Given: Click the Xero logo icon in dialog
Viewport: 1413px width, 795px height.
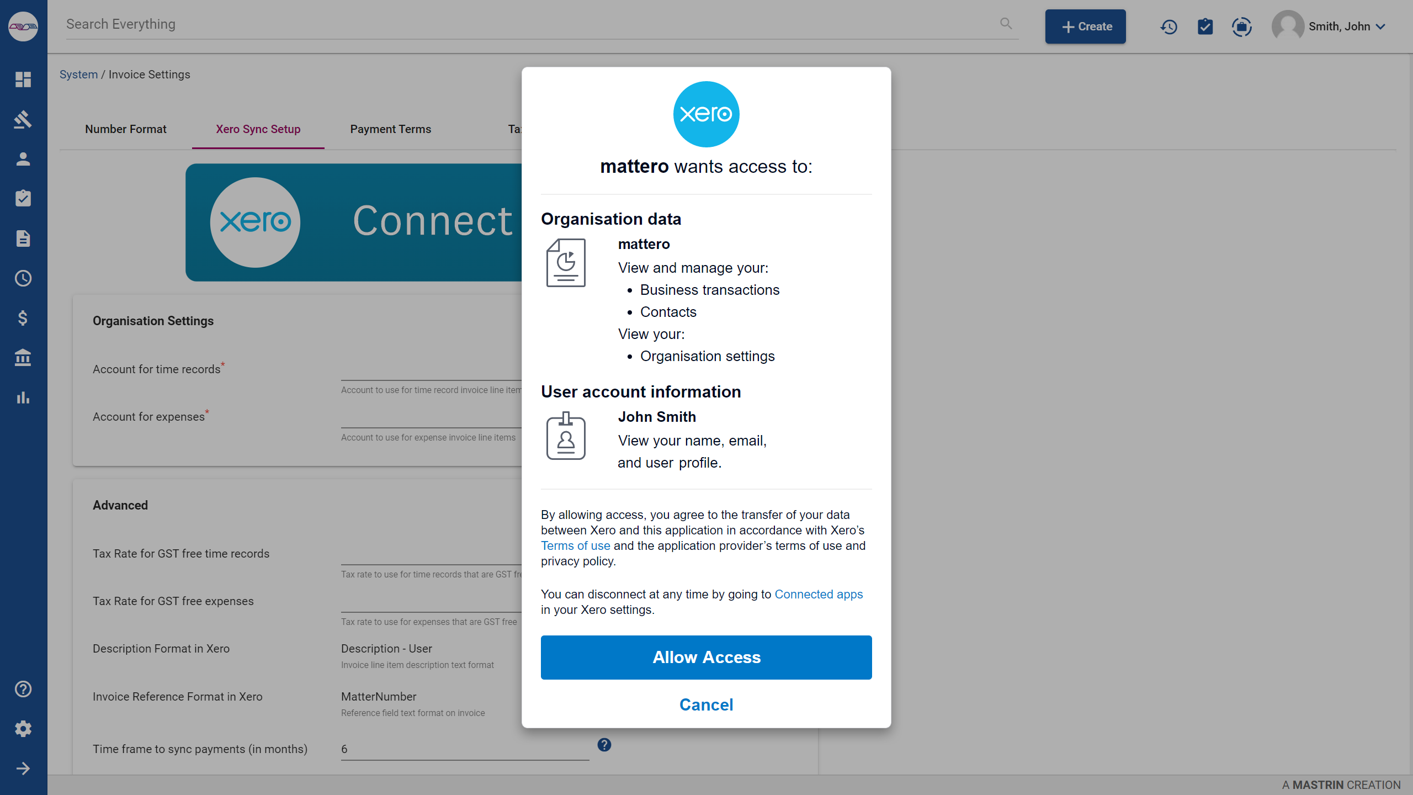Looking at the screenshot, I should pos(706,114).
